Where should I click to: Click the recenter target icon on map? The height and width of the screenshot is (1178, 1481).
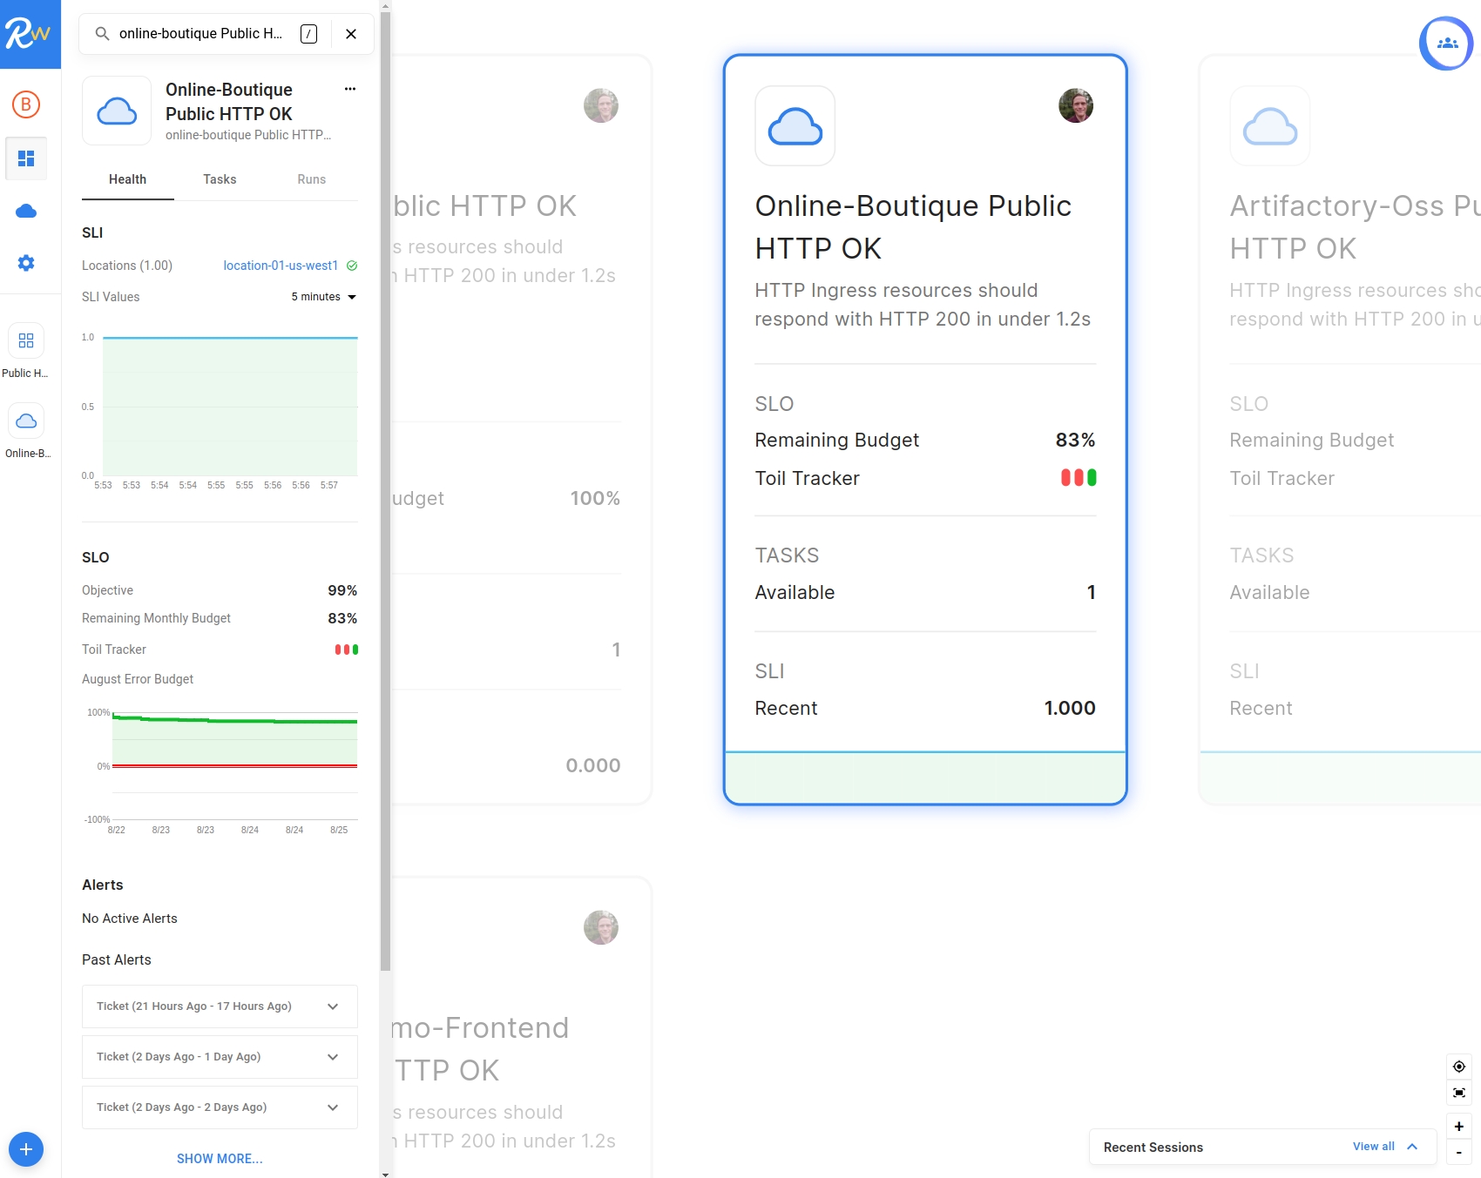[1459, 1067]
